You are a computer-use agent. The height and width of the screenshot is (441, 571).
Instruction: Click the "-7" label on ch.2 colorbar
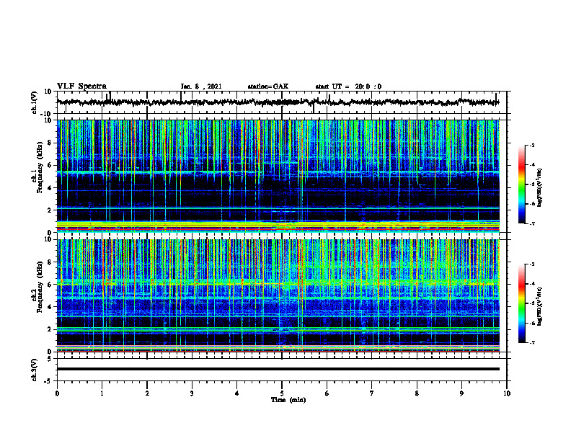[x=532, y=343]
